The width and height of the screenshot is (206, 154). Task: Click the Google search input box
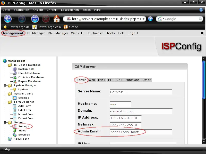point(181,19)
